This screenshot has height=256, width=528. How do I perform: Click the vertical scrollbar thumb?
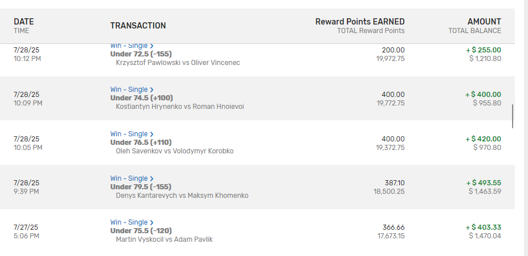coord(513,116)
